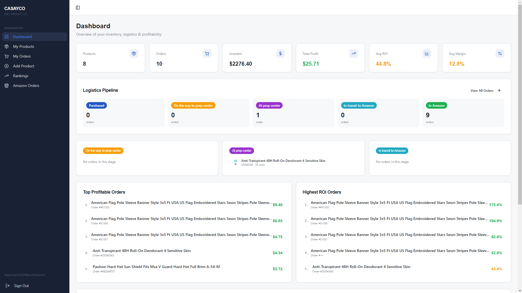Click the In transit to Amazon pipeline badge with 0 orders
This screenshot has width=522, height=293.
[359, 105]
